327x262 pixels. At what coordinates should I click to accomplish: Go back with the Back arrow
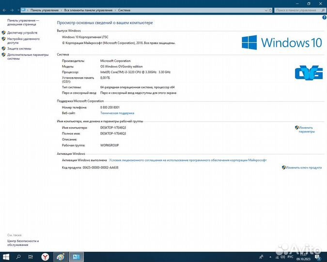point(4,10)
